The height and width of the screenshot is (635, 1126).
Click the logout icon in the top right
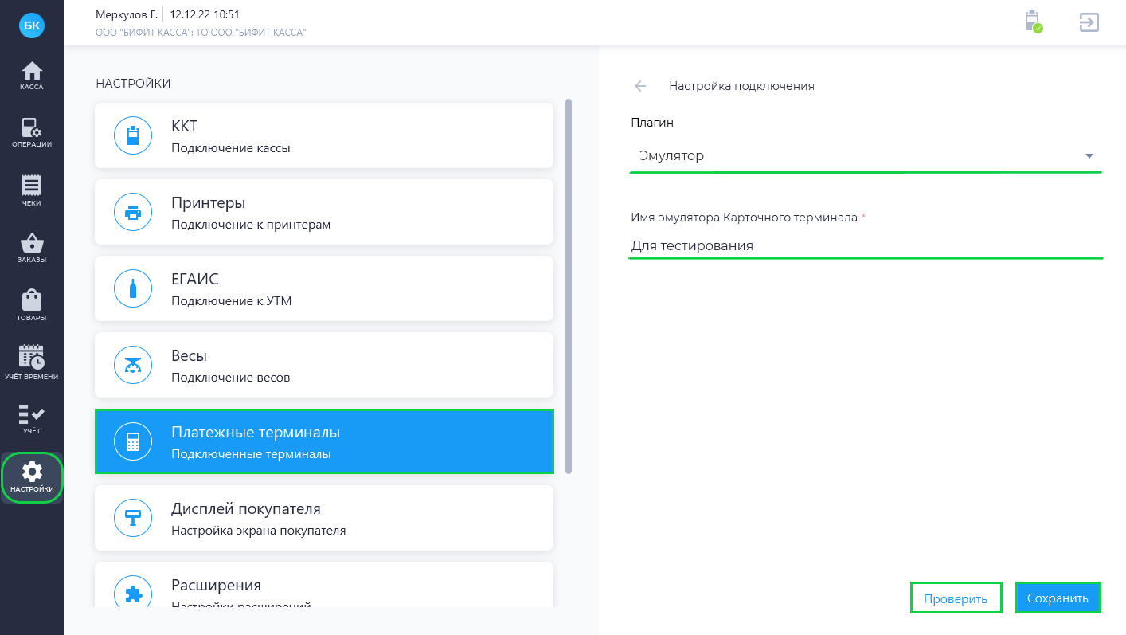click(x=1089, y=22)
